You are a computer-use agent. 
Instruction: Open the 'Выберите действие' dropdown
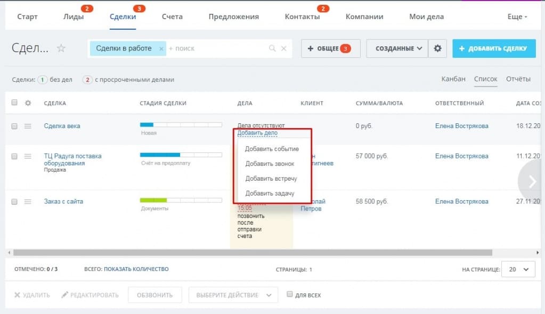(x=234, y=295)
